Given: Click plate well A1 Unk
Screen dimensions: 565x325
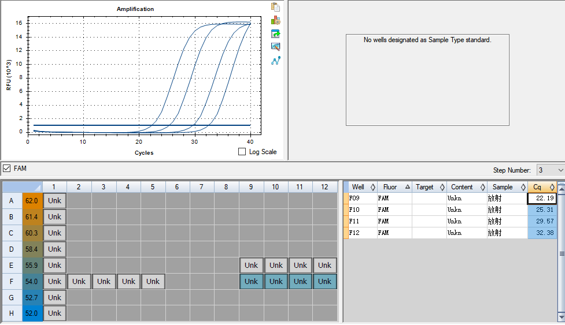Looking at the screenshot, I should (54, 201).
